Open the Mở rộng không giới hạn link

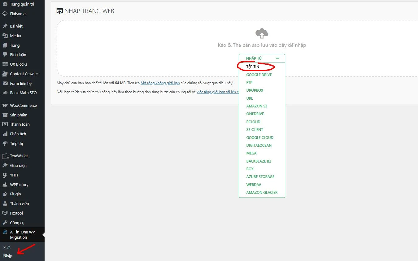pyautogui.click(x=160, y=83)
